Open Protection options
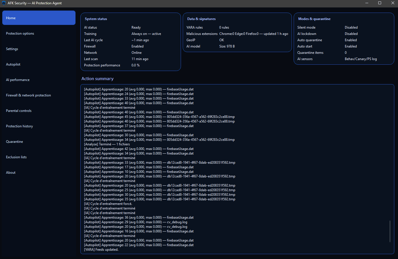 pos(20,33)
